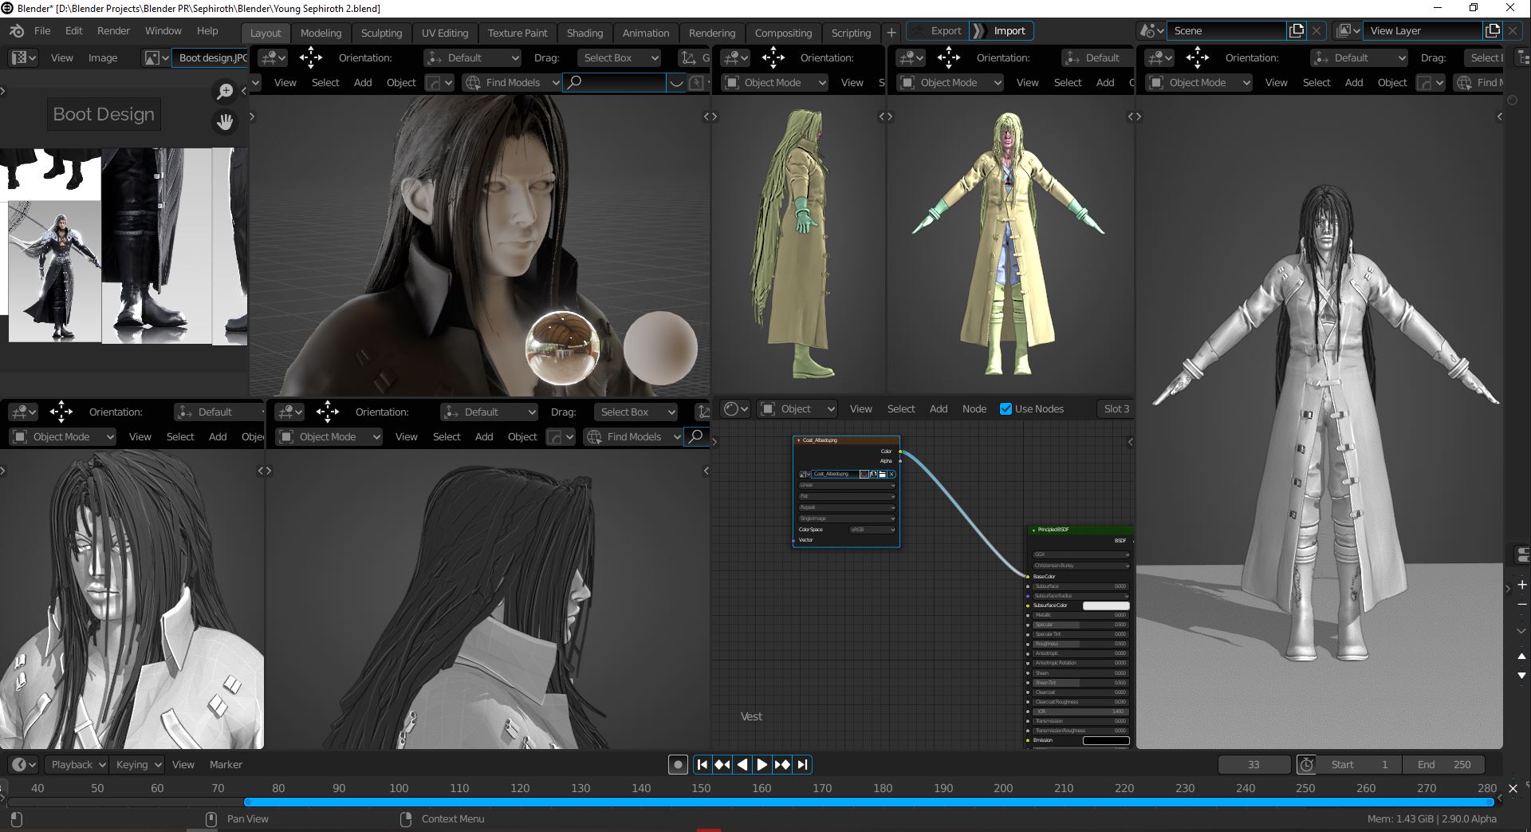Open image file folder icon in Coat_Albedo node
The image size is (1531, 832).
[x=883, y=474]
